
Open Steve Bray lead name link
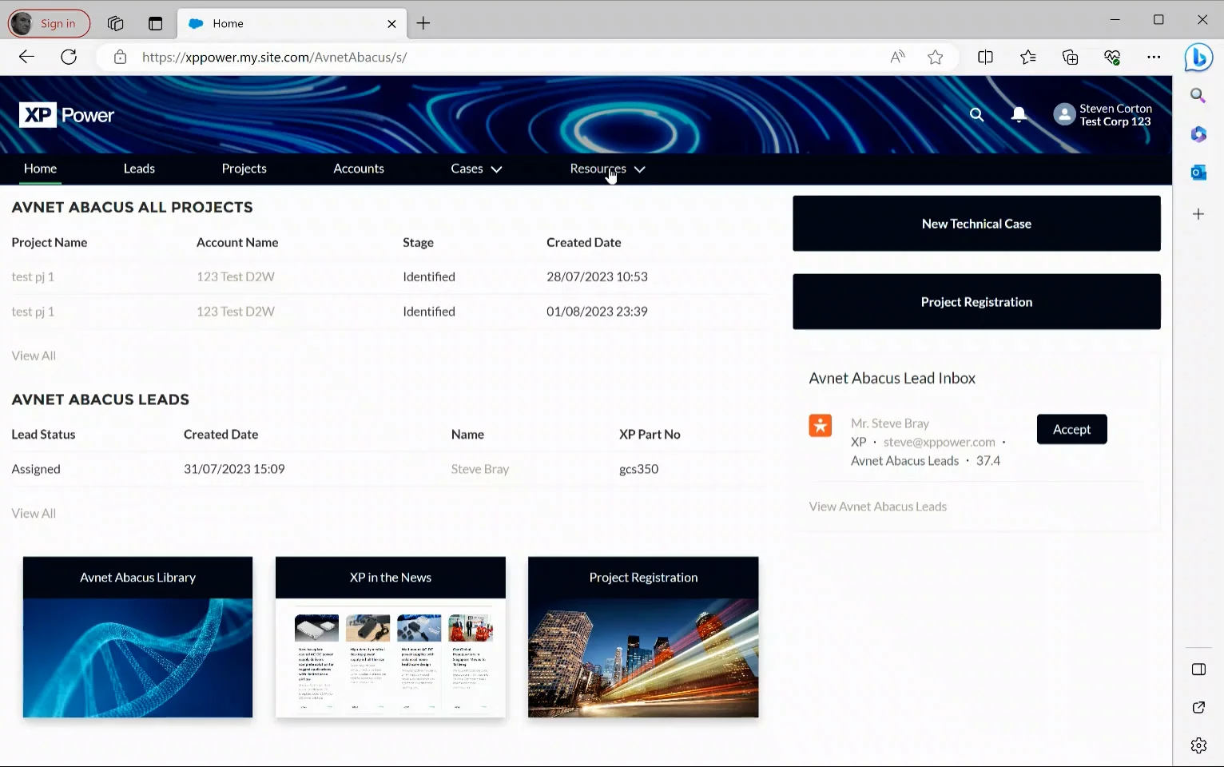(x=479, y=469)
